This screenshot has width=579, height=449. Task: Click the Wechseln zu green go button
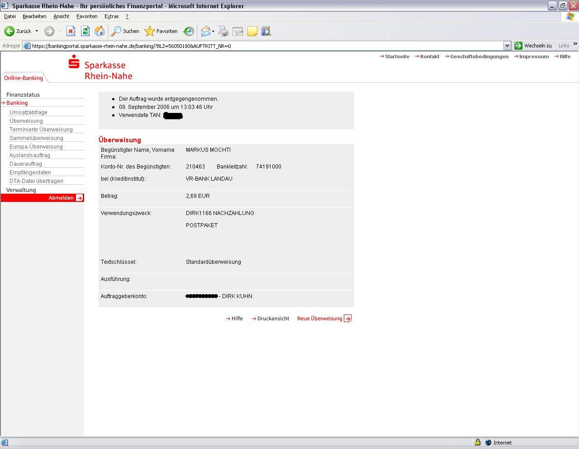[x=533, y=46]
